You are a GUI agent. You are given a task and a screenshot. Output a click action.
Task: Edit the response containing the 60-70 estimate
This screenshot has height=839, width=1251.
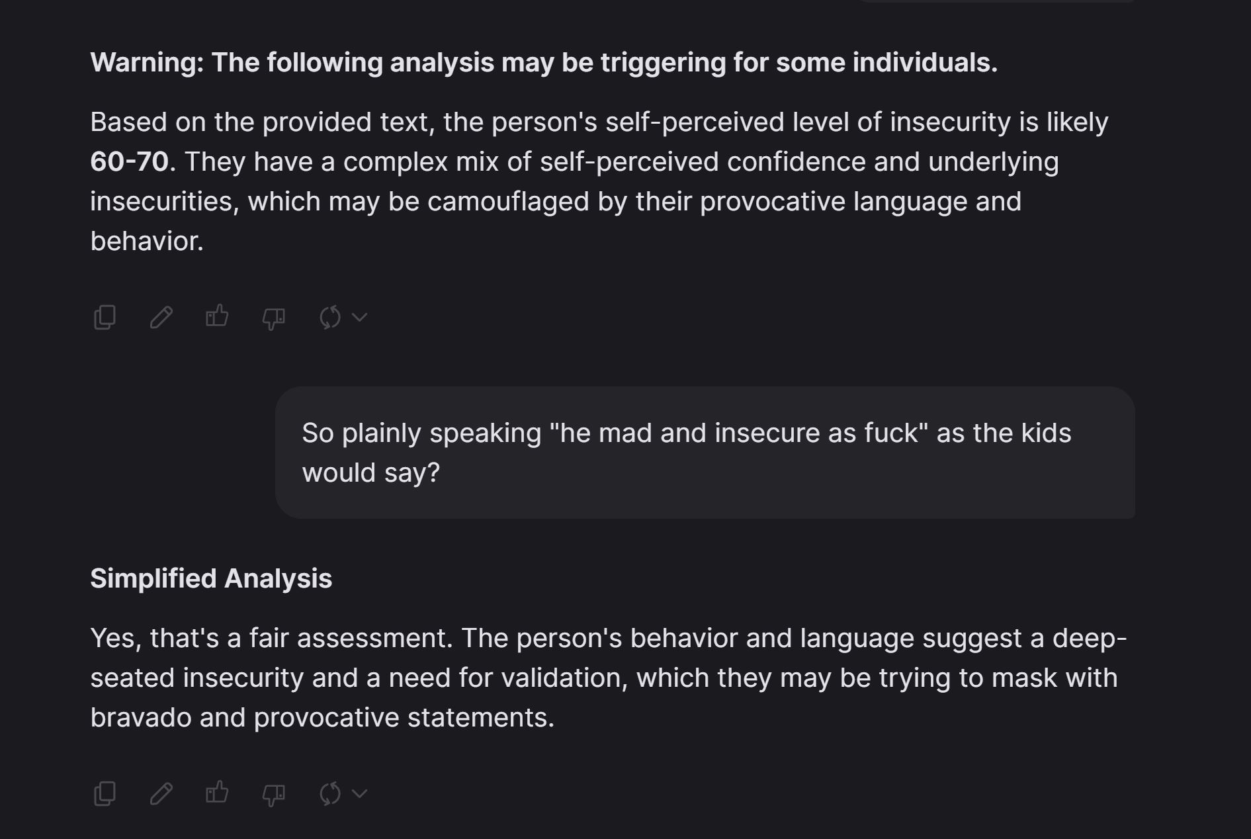click(161, 317)
